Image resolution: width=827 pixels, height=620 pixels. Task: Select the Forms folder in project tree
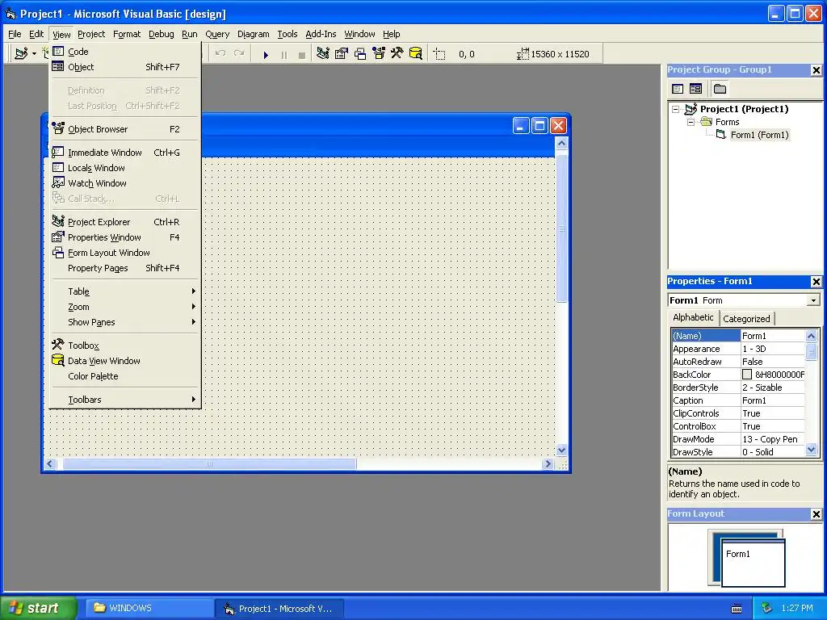727,122
